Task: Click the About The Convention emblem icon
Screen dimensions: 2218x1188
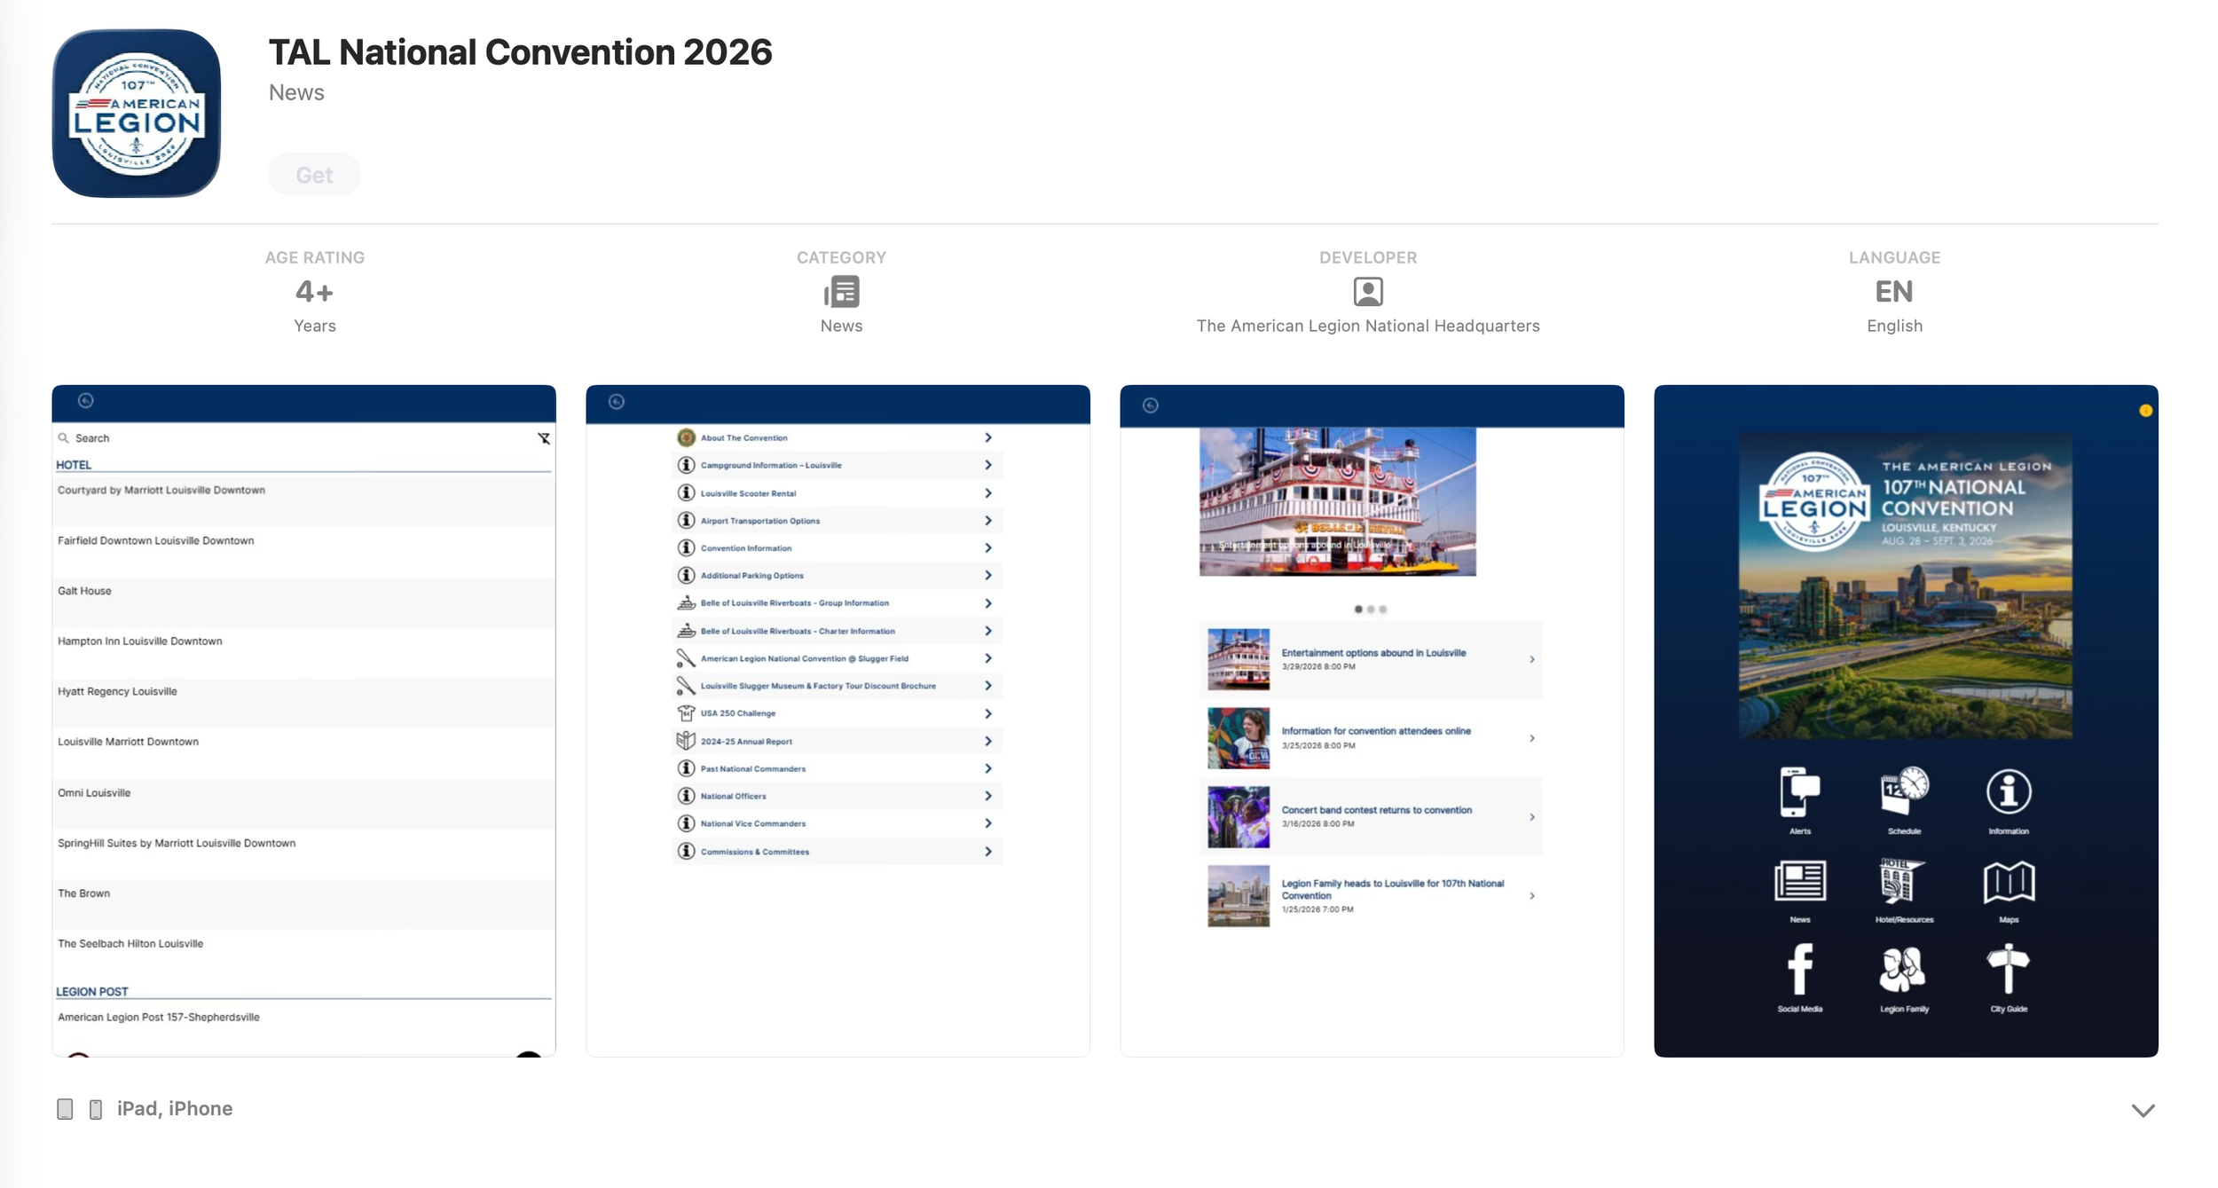Action: [686, 437]
